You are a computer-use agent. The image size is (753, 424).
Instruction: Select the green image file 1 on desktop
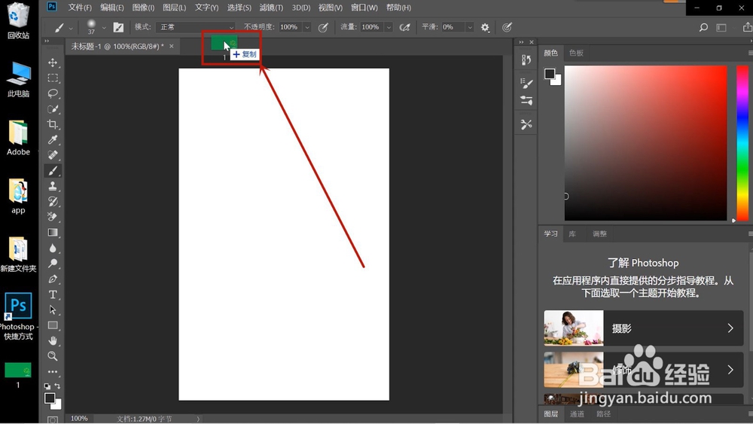click(18, 375)
